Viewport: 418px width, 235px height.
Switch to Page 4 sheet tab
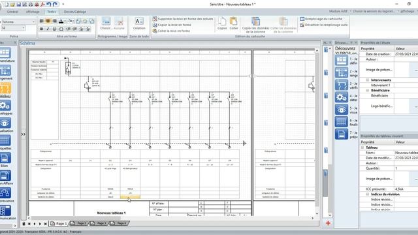coord(119,223)
